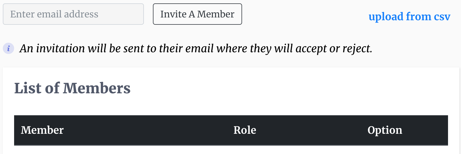Click the List of Members heading
This screenshot has width=461, height=154.
[73, 88]
